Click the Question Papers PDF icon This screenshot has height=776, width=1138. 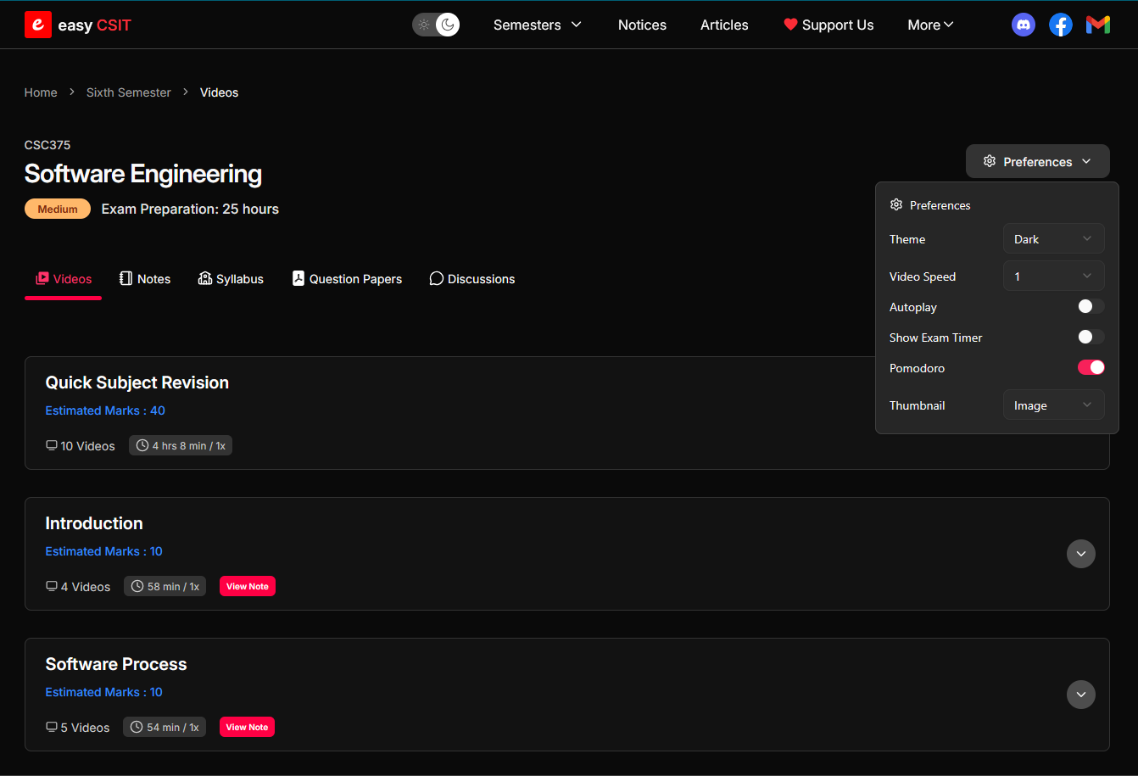pyautogui.click(x=298, y=278)
